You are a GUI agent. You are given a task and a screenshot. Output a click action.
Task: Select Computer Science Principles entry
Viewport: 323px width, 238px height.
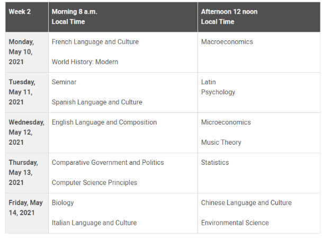(x=94, y=183)
